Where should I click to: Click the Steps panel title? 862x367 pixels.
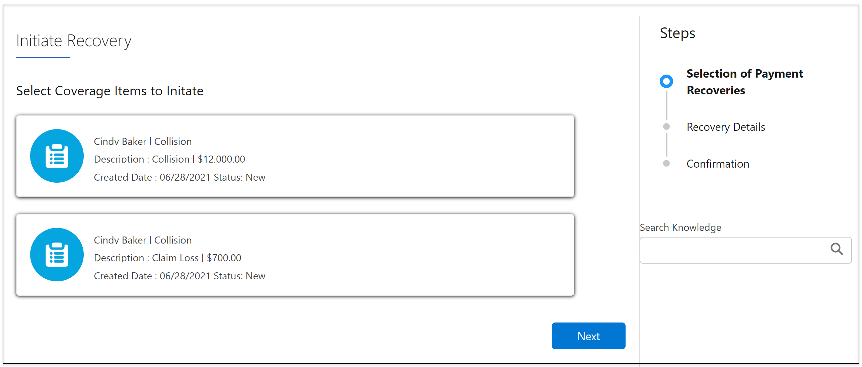(677, 33)
